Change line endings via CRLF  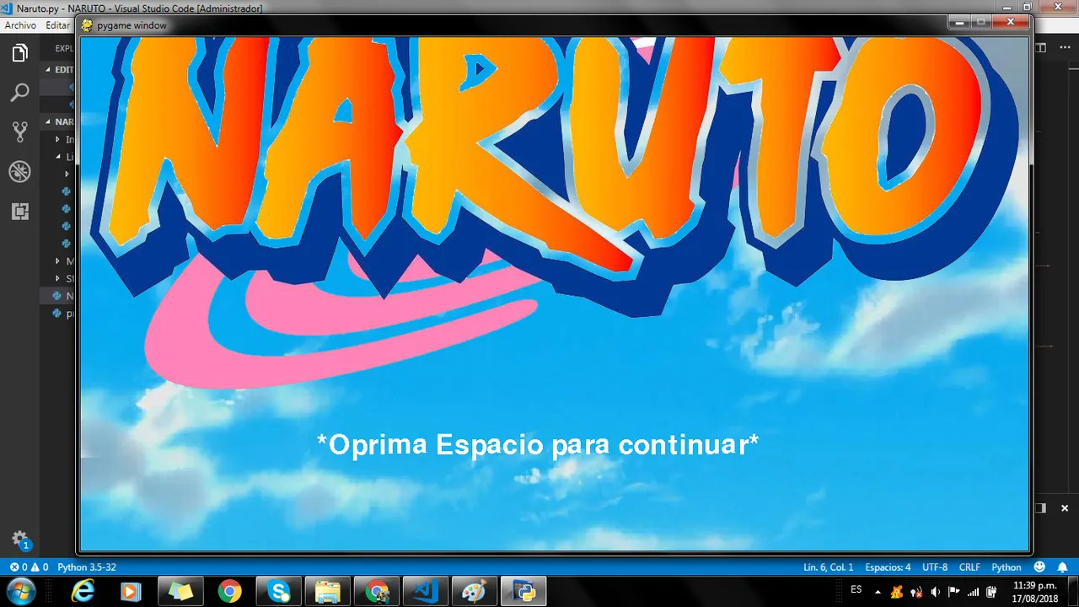pyautogui.click(x=969, y=567)
